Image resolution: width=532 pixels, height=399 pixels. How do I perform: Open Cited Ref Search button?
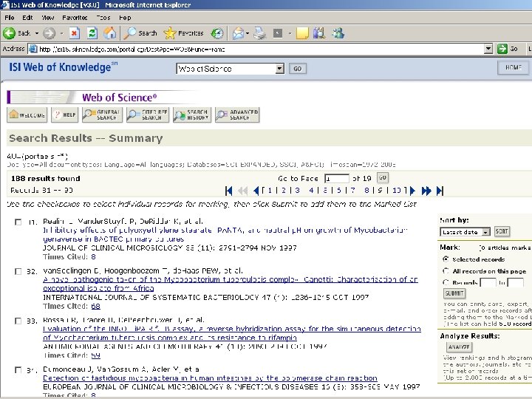148,115
